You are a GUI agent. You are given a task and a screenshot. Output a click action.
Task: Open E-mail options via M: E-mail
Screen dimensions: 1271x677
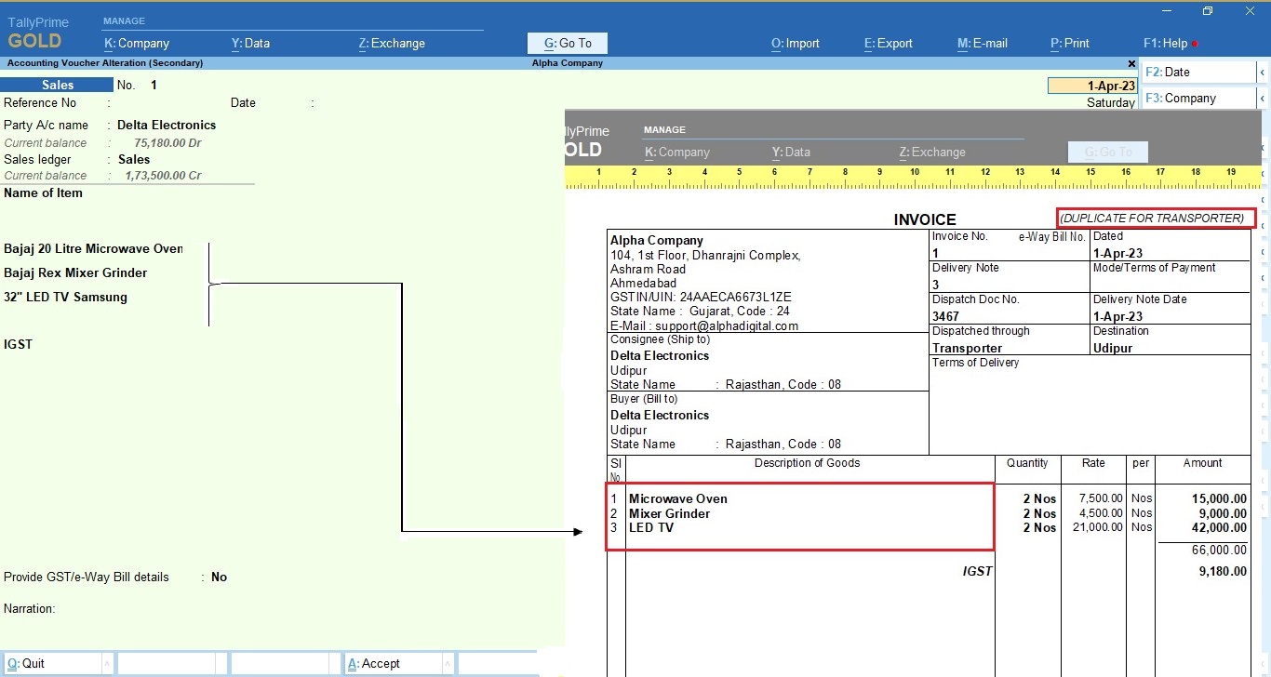983,43
